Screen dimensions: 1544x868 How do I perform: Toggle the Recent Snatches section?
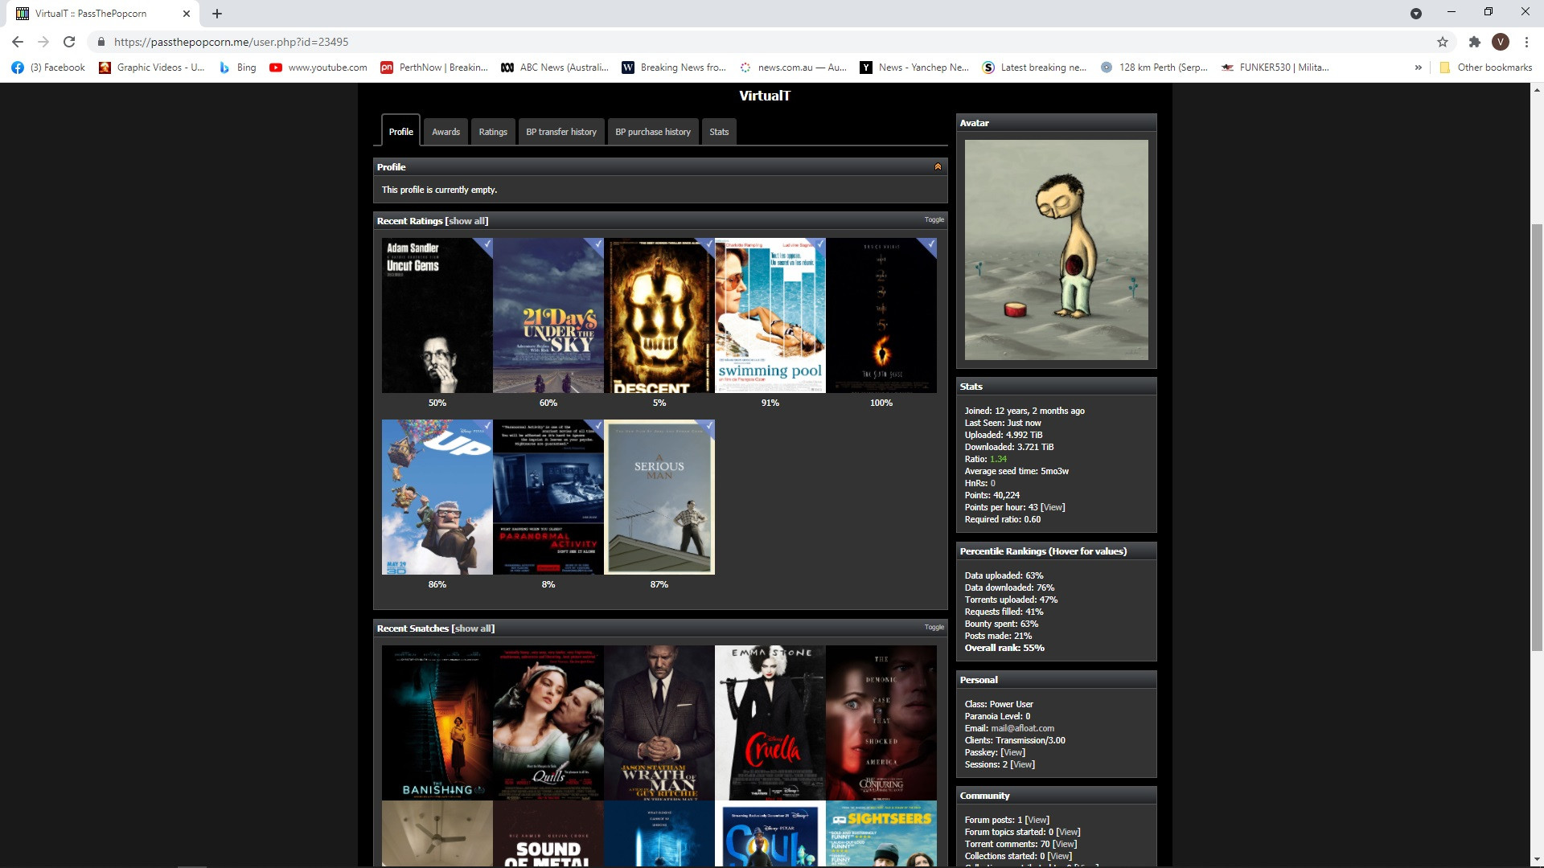(934, 627)
